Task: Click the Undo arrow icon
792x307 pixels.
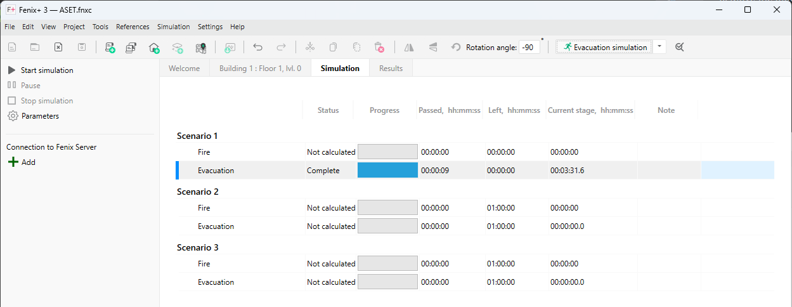Action: tap(257, 47)
